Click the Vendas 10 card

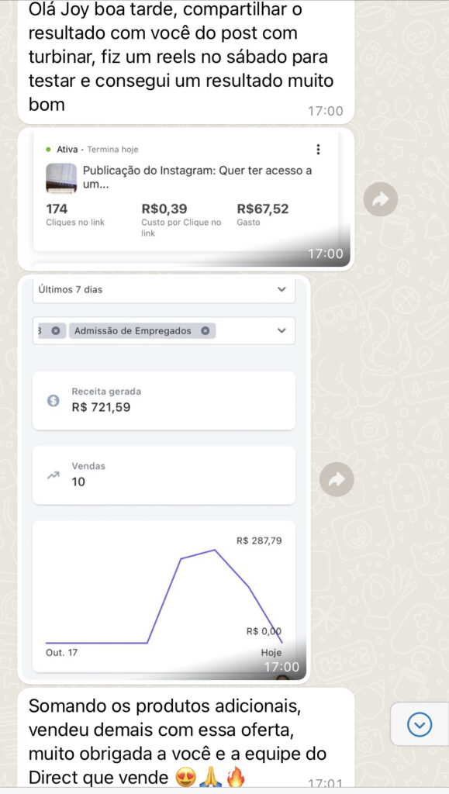point(164,475)
